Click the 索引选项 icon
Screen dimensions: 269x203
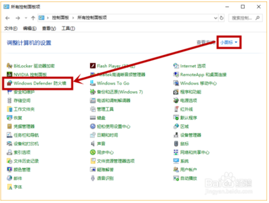click(9, 152)
